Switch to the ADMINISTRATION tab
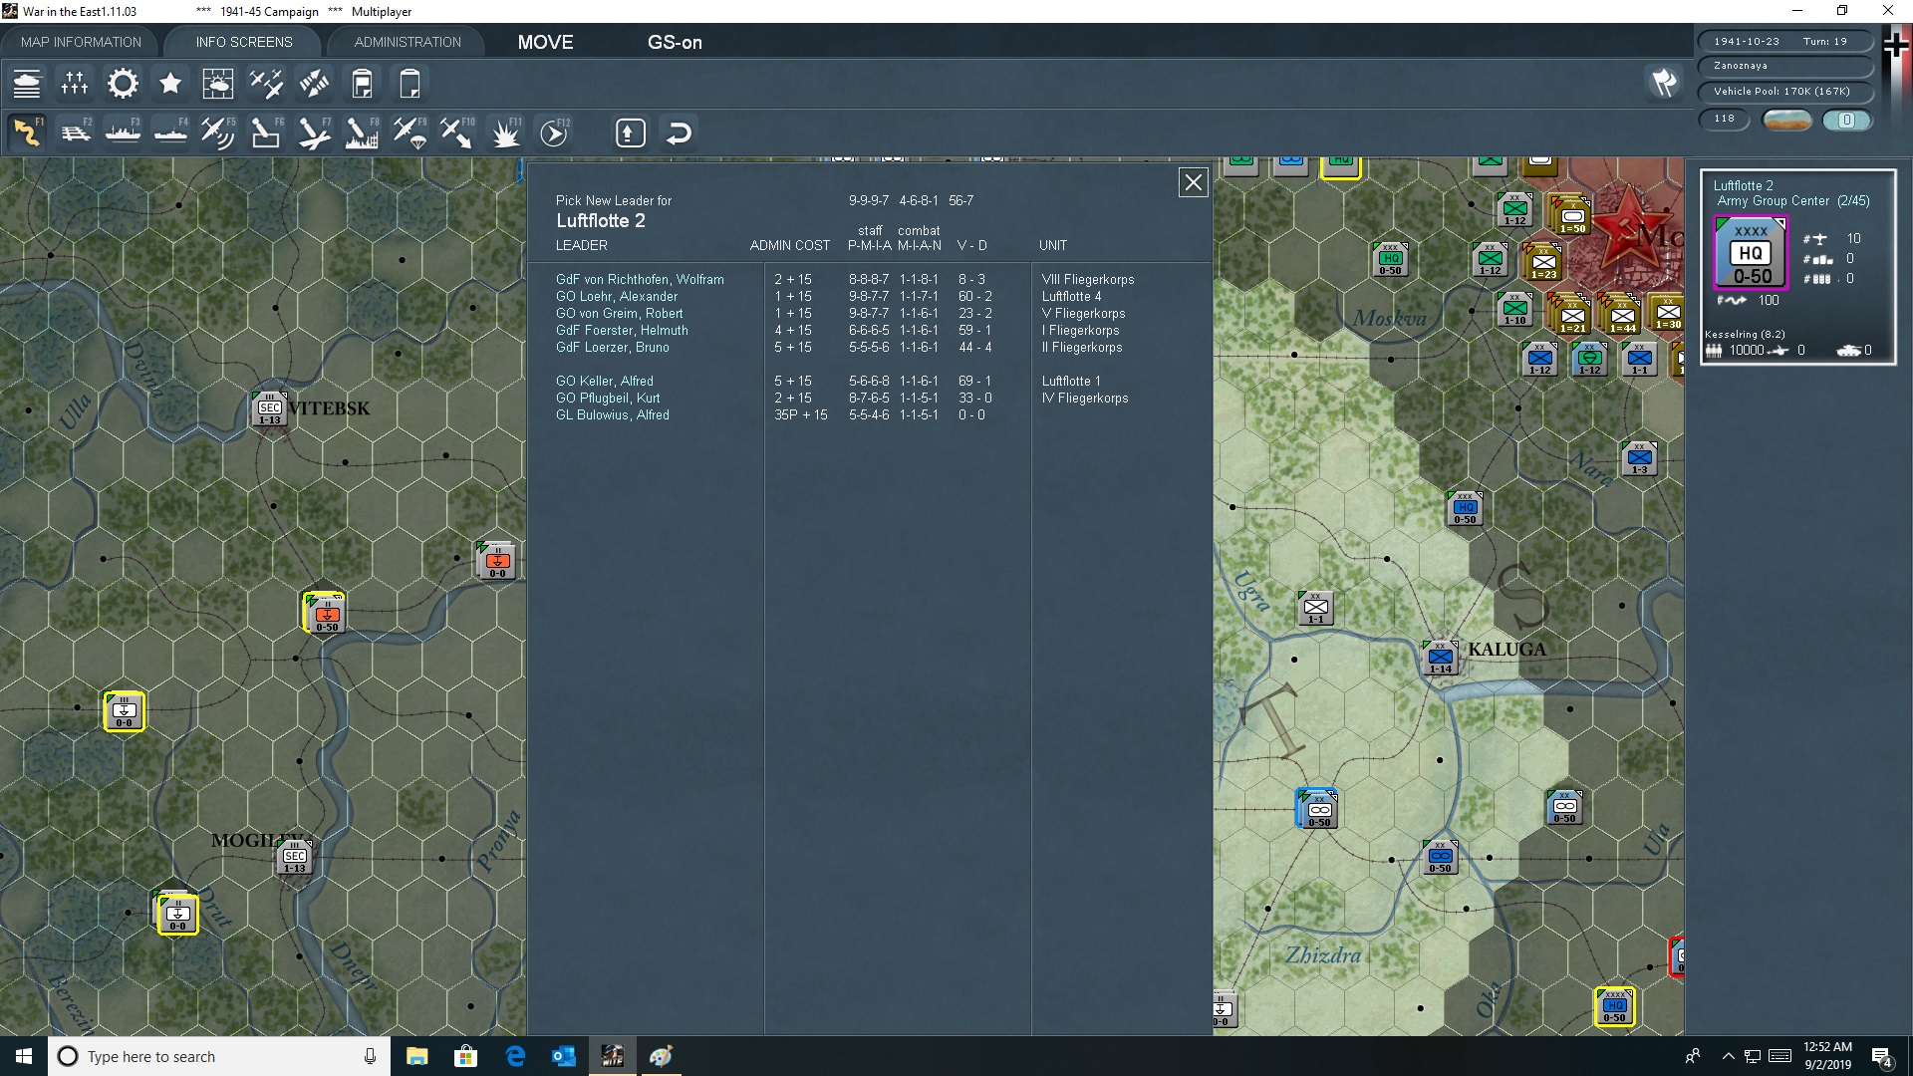Viewport: 1913px width, 1076px height. [x=408, y=42]
